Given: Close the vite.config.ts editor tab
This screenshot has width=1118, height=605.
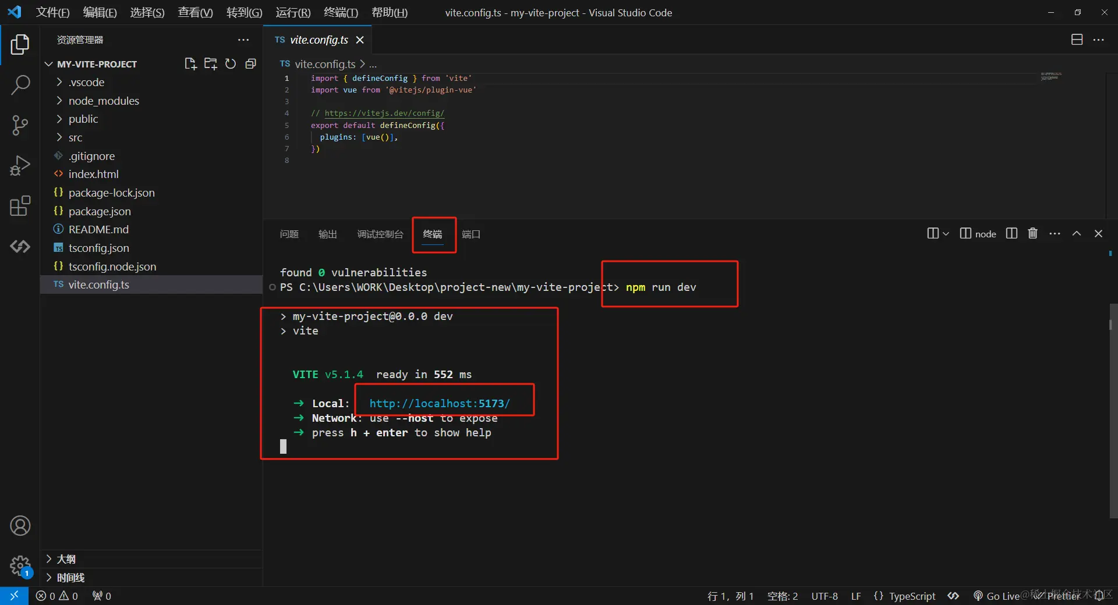Looking at the screenshot, I should [360, 40].
